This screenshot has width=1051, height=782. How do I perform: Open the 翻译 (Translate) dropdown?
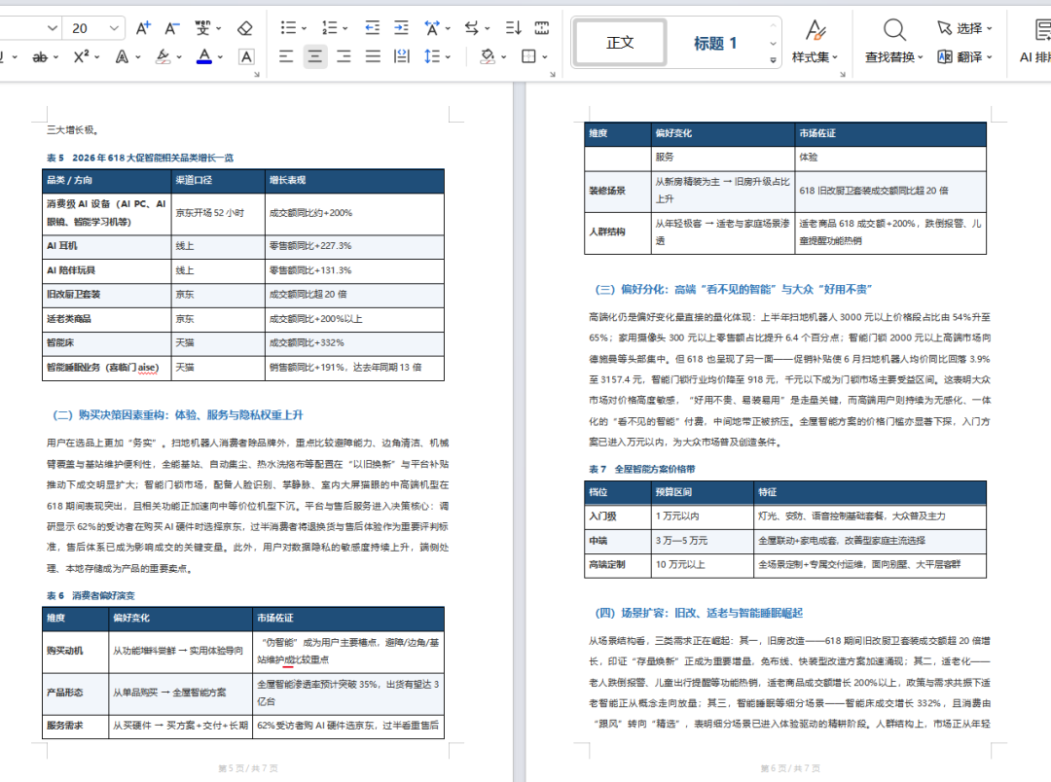(x=964, y=57)
